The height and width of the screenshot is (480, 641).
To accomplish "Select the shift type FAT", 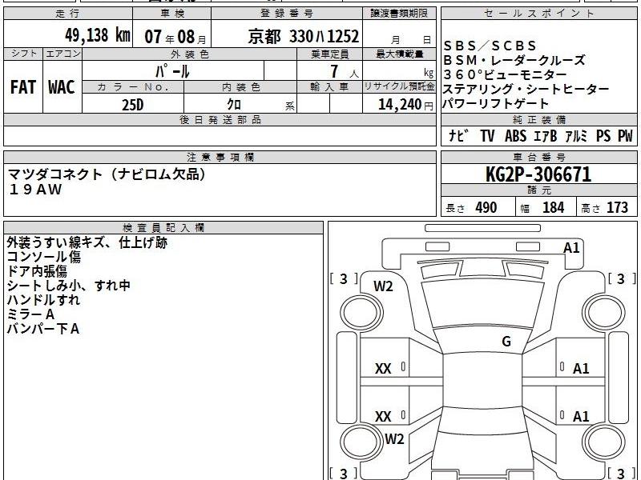I will tap(23, 87).
